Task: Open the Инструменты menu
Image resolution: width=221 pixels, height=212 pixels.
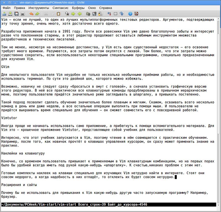Action: (x=39, y=8)
